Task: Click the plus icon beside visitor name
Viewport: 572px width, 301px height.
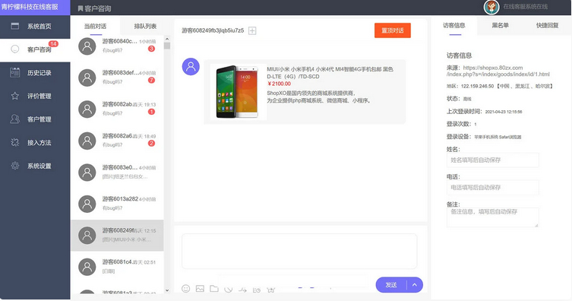Action: [x=252, y=30]
